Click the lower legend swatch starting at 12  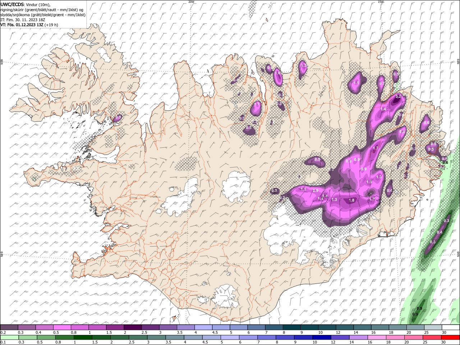pos(340,337)
